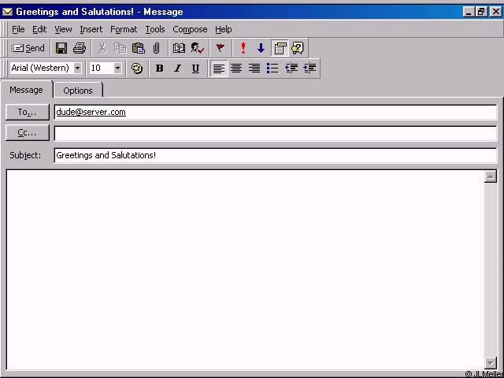Screen dimensions: 504x378
Task: Toggle Underline formatting
Action: click(x=195, y=69)
